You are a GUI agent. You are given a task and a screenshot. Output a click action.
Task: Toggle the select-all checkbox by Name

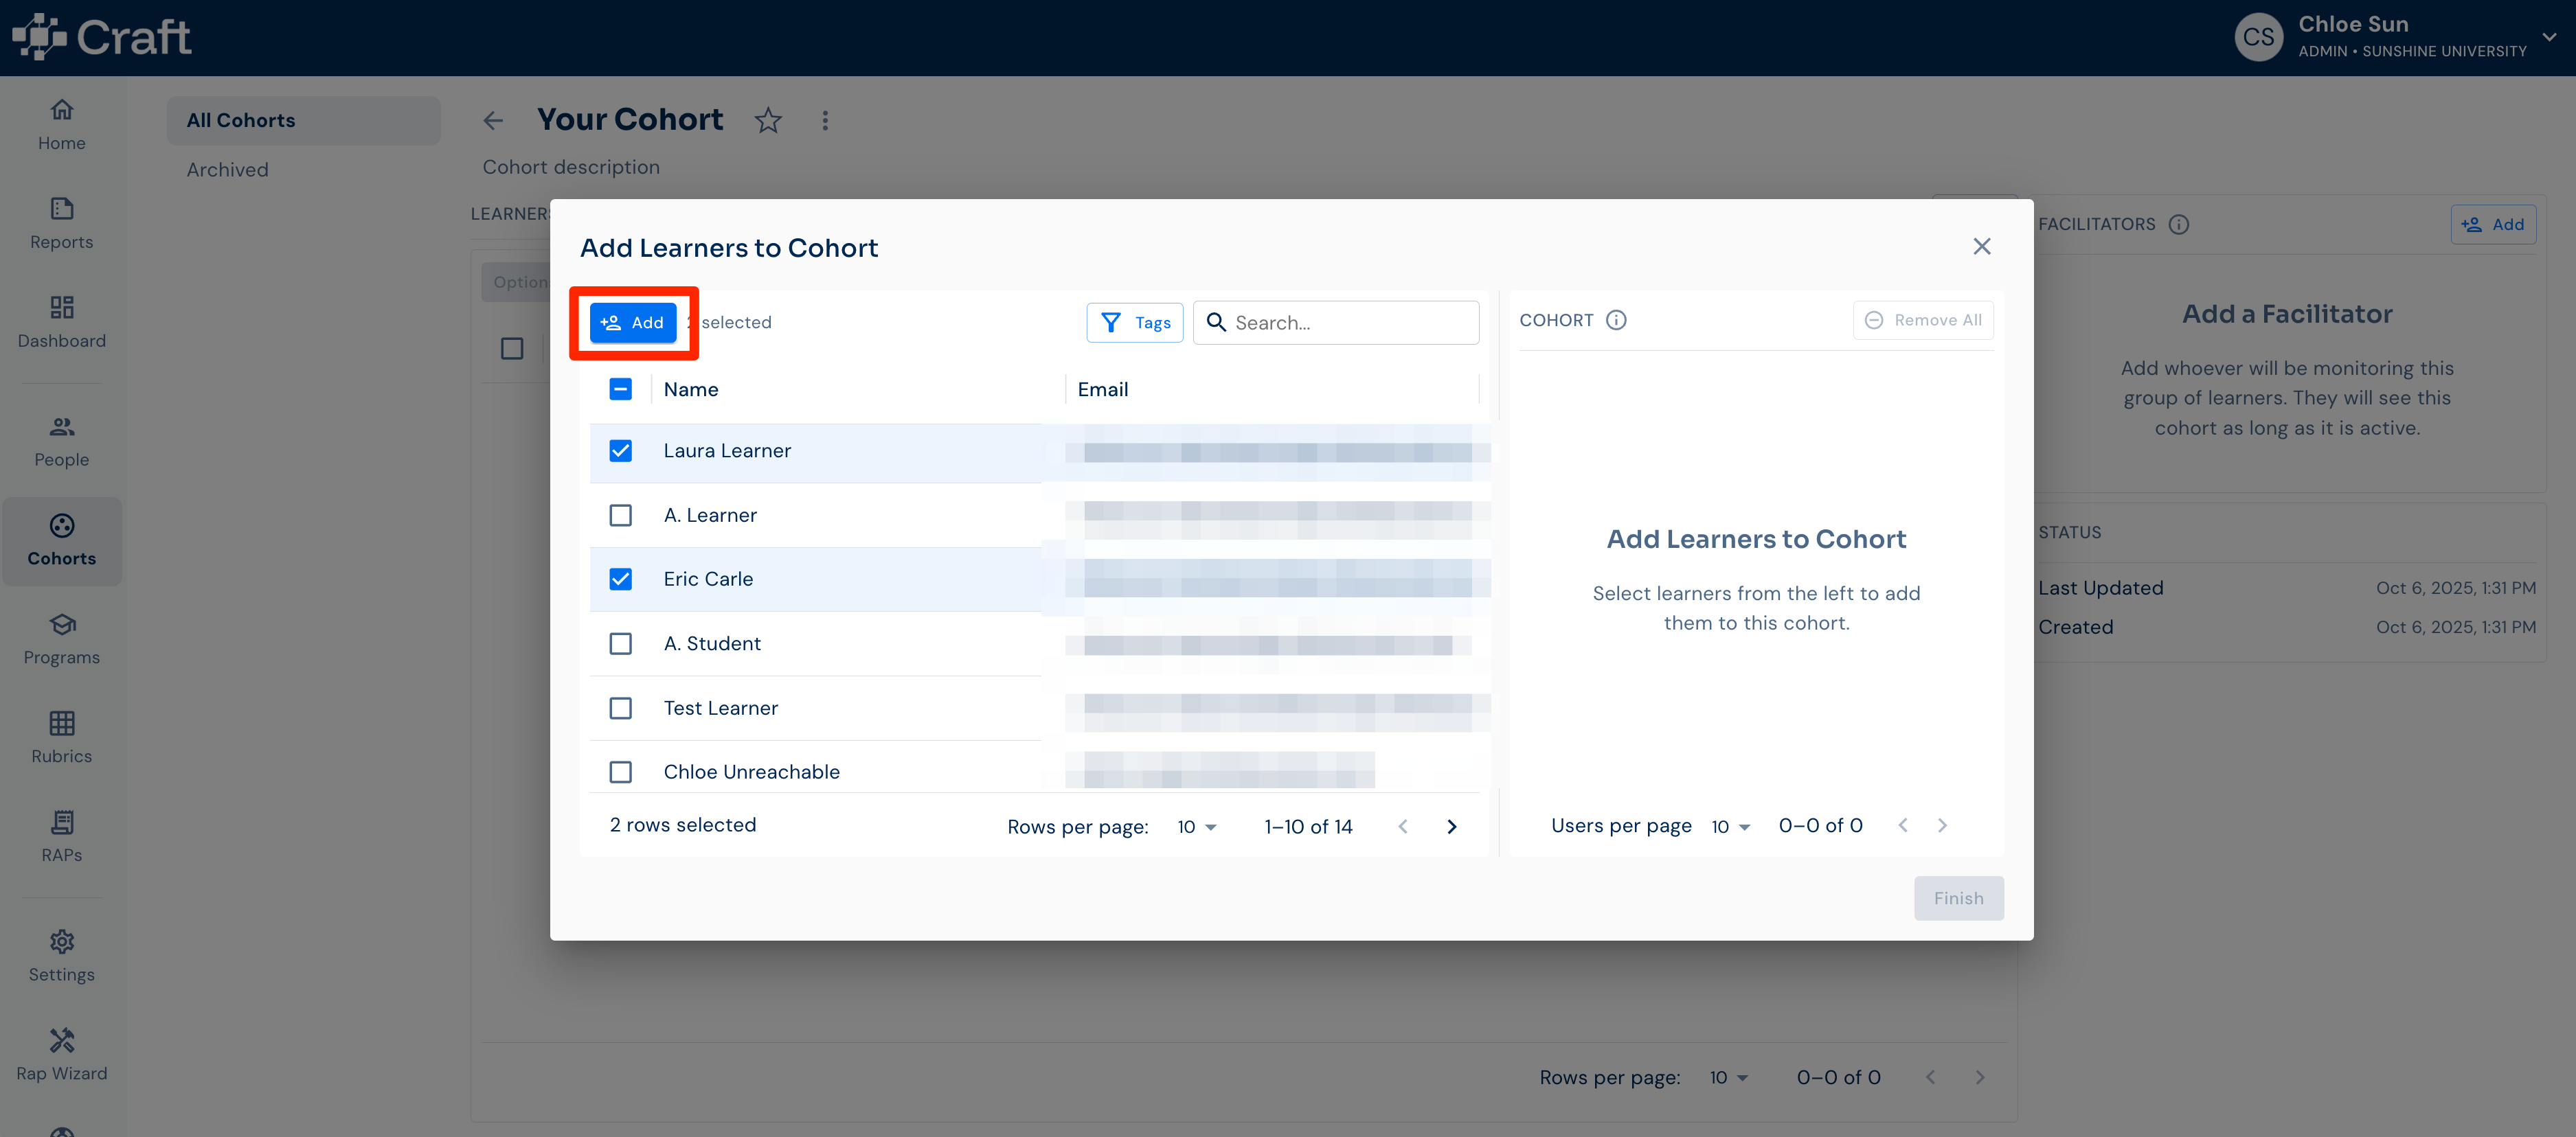click(621, 390)
